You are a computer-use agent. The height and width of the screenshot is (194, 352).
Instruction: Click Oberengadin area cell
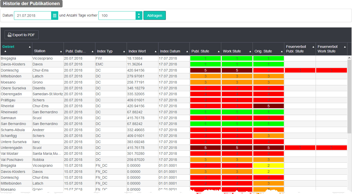tap(16, 94)
